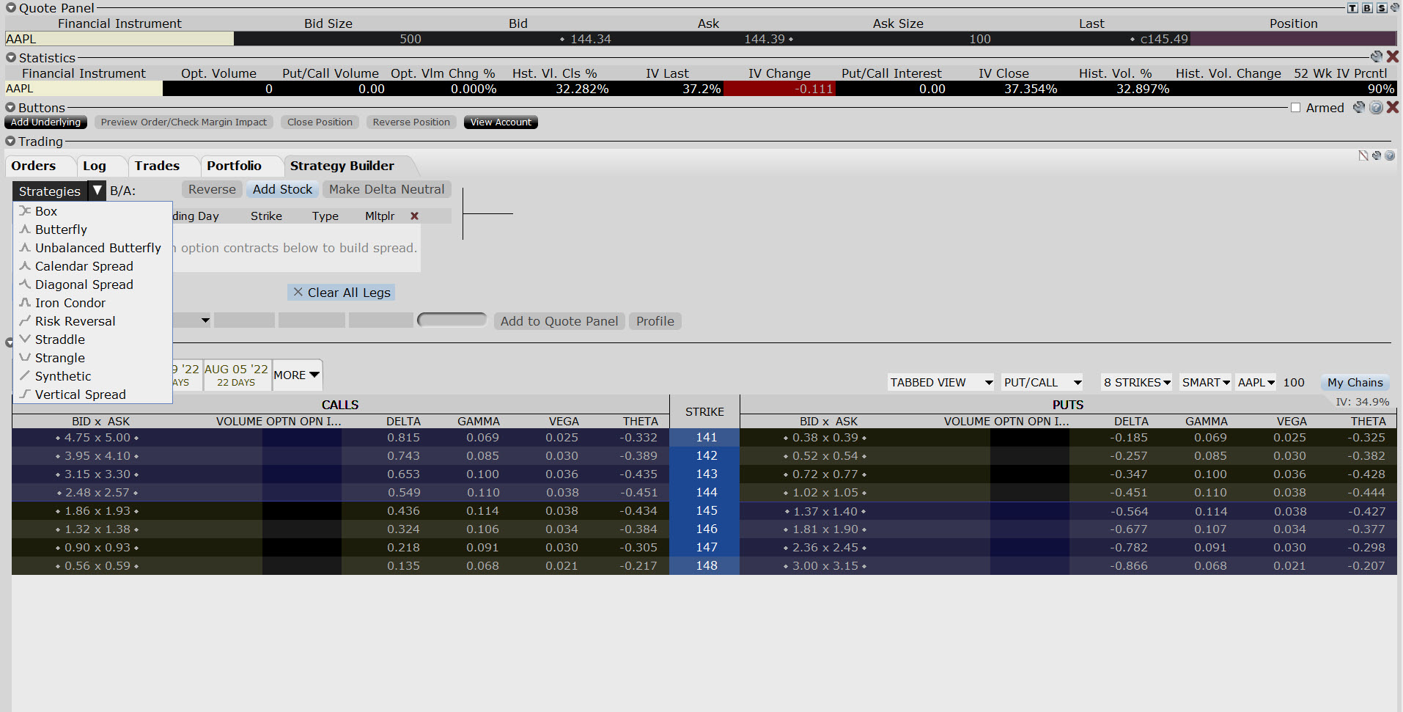
Task: Click the View Account button
Action: point(501,122)
